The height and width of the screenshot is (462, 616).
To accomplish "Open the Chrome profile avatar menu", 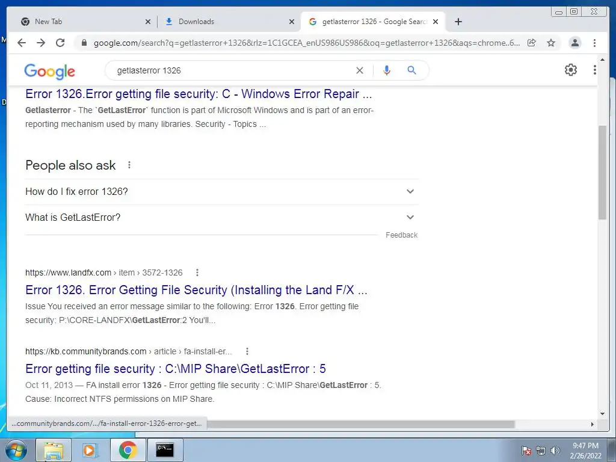I will coord(574,43).
